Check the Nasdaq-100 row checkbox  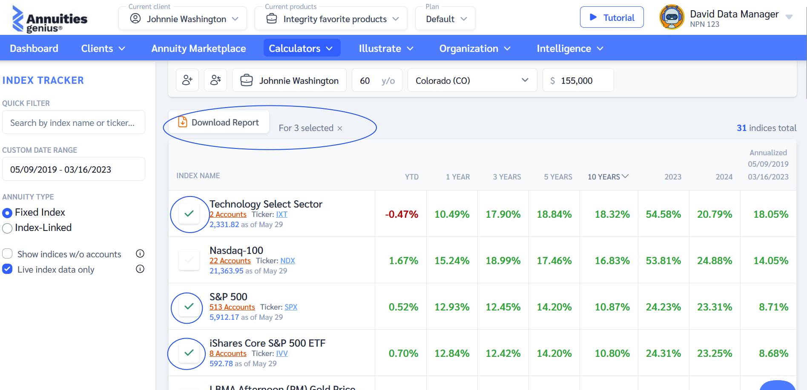click(x=189, y=260)
